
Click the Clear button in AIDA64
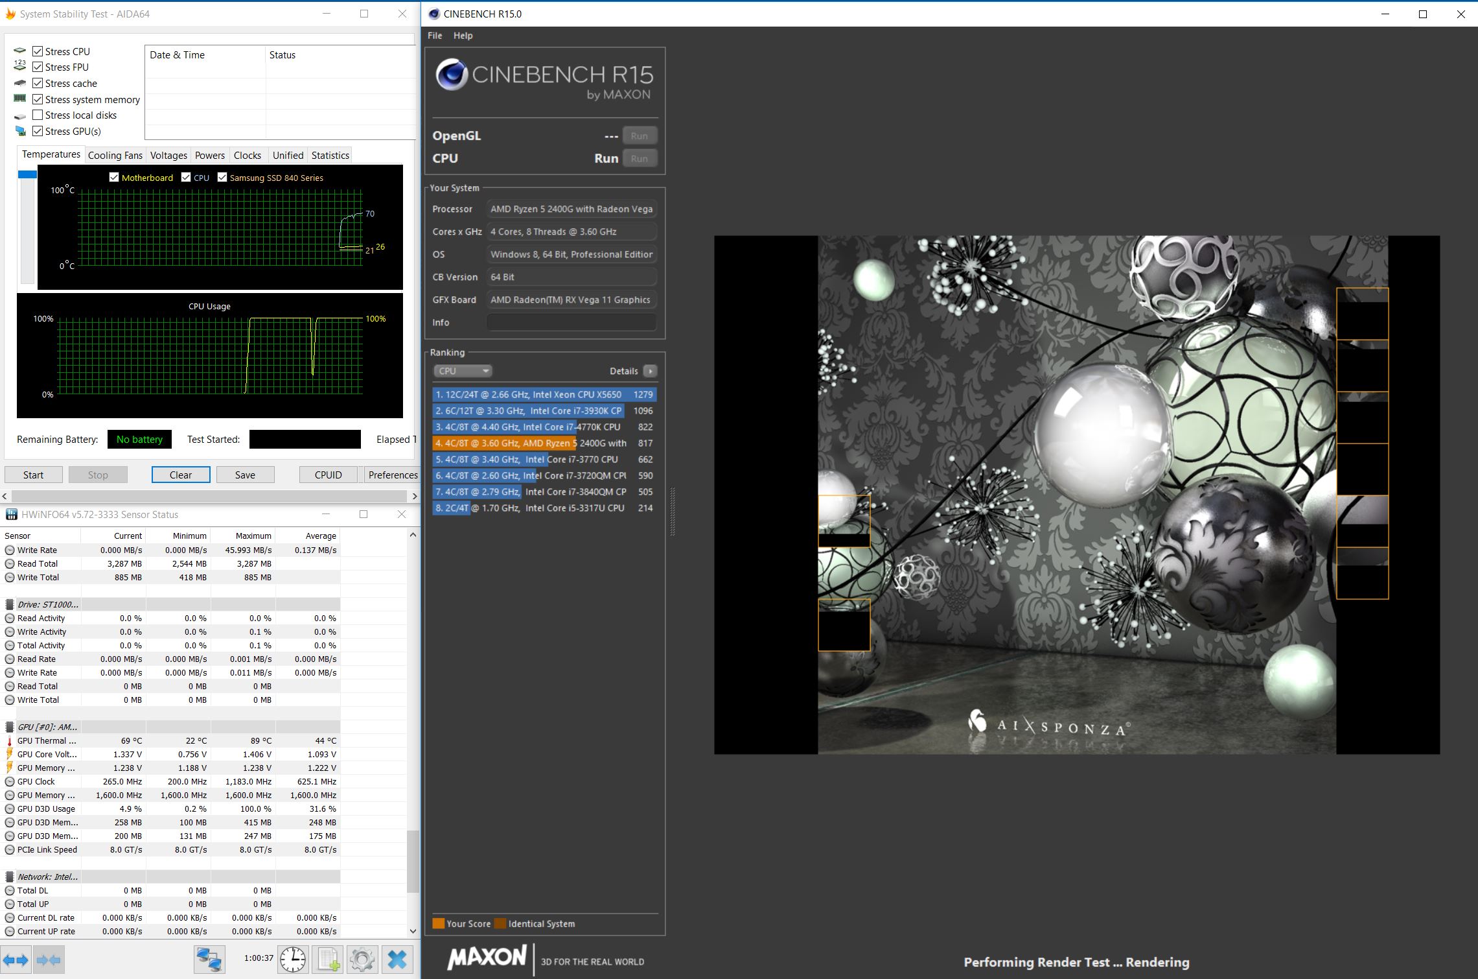[x=181, y=475]
